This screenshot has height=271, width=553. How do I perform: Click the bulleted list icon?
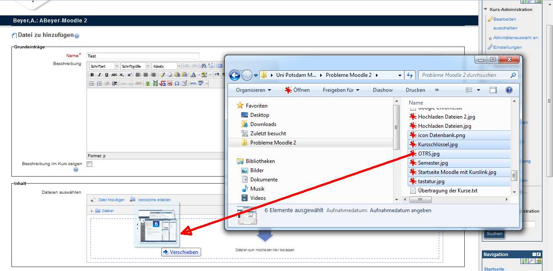(92, 83)
